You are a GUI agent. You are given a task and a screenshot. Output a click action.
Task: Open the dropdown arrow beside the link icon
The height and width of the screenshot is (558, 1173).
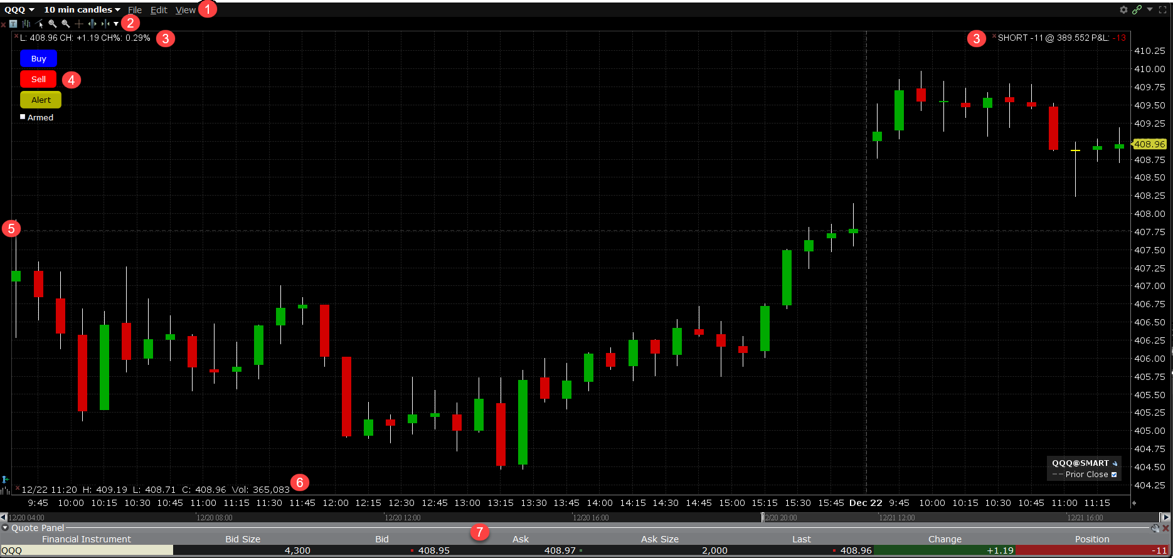tap(1149, 9)
